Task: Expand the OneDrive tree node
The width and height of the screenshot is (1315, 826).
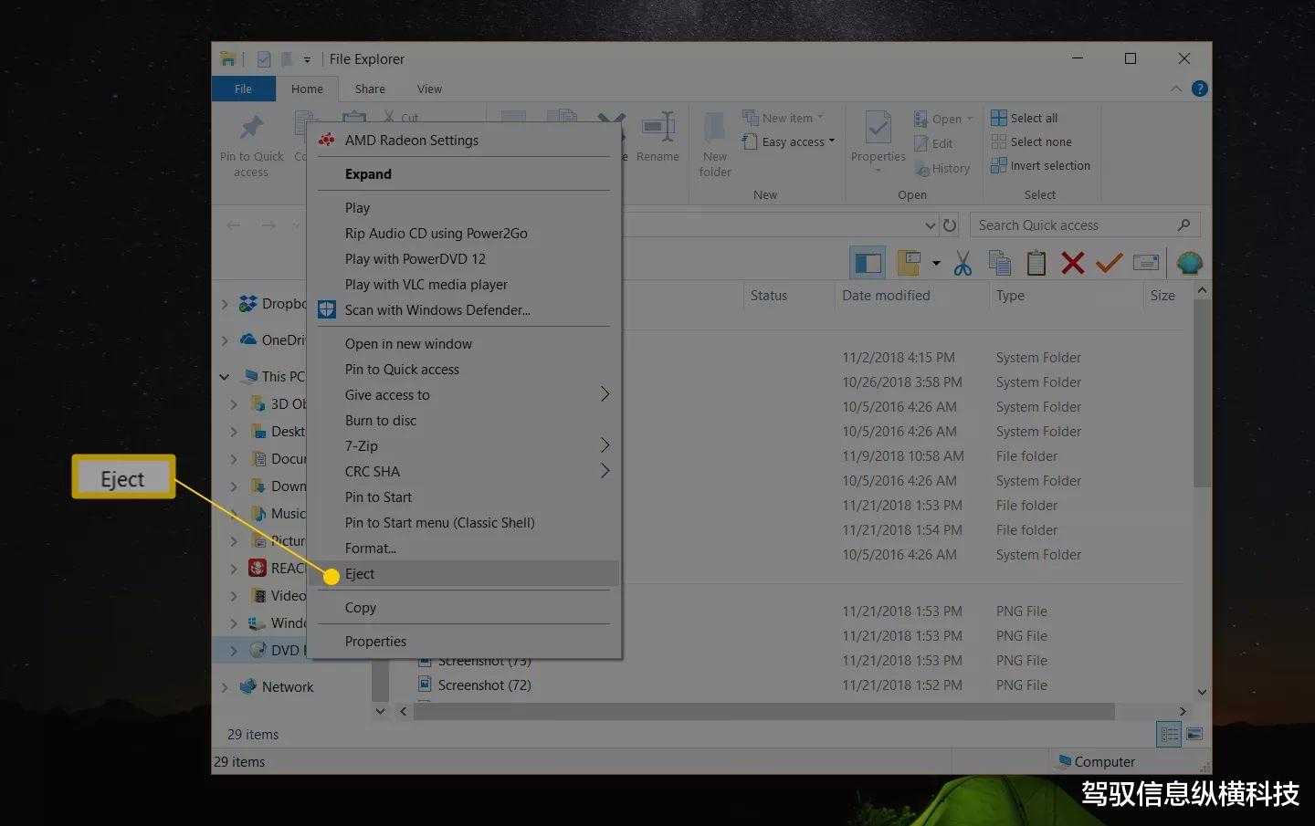Action: tap(225, 340)
